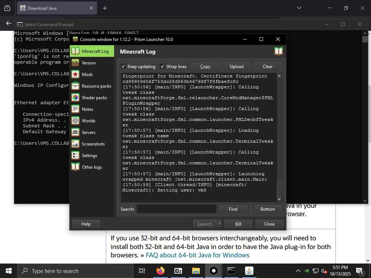Open the Windows Start menu
Screen dimensions: 371x278
pos(9,271)
